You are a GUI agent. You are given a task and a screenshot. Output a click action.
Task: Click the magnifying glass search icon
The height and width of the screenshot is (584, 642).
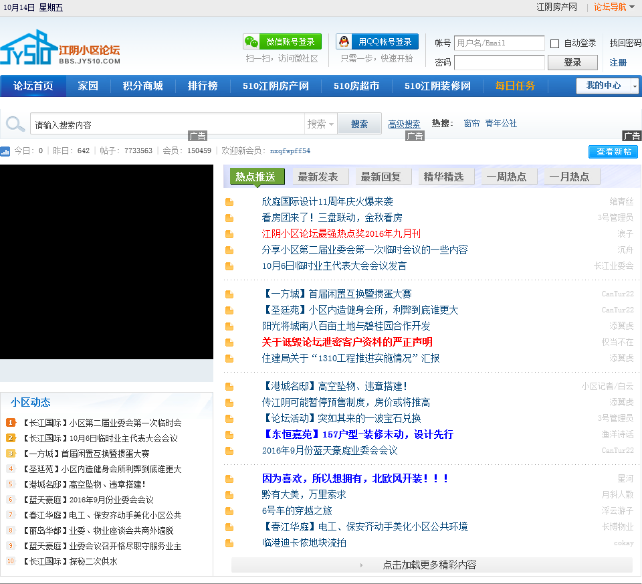point(15,124)
